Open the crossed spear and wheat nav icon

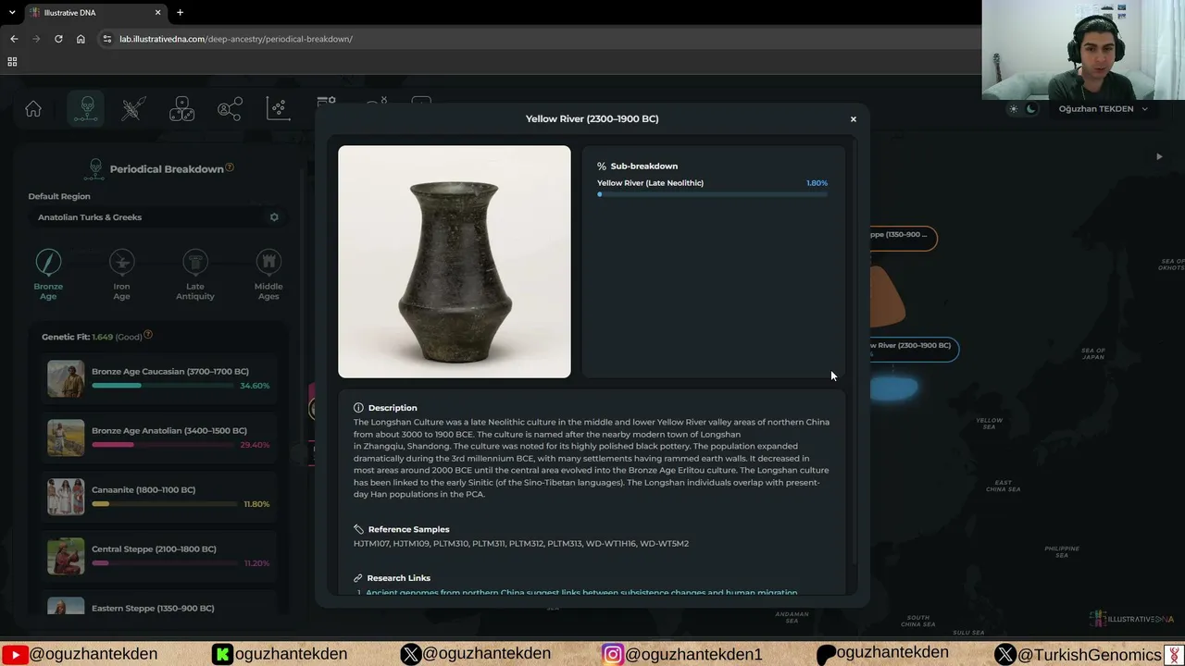tap(133, 109)
